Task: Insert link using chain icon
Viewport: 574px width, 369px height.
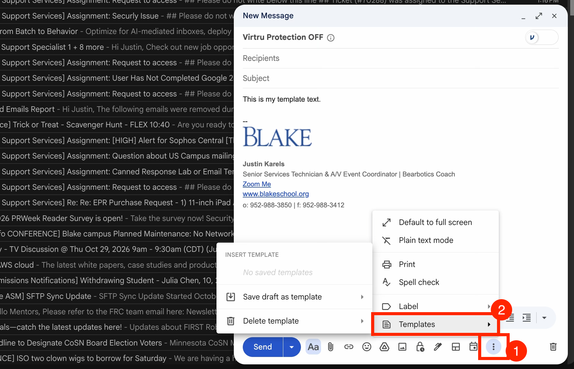Action: pyautogui.click(x=349, y=347)
